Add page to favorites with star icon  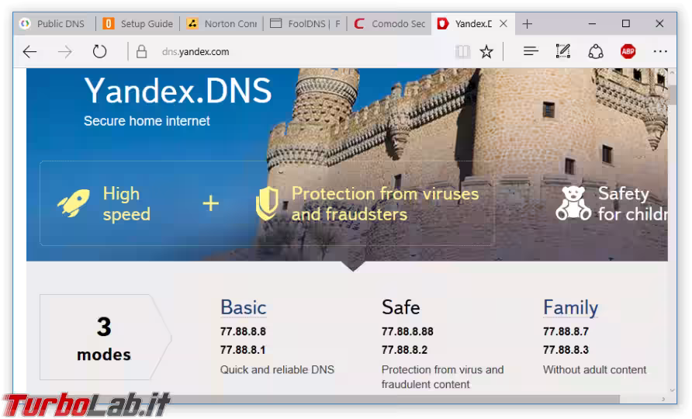coord(486,52)
